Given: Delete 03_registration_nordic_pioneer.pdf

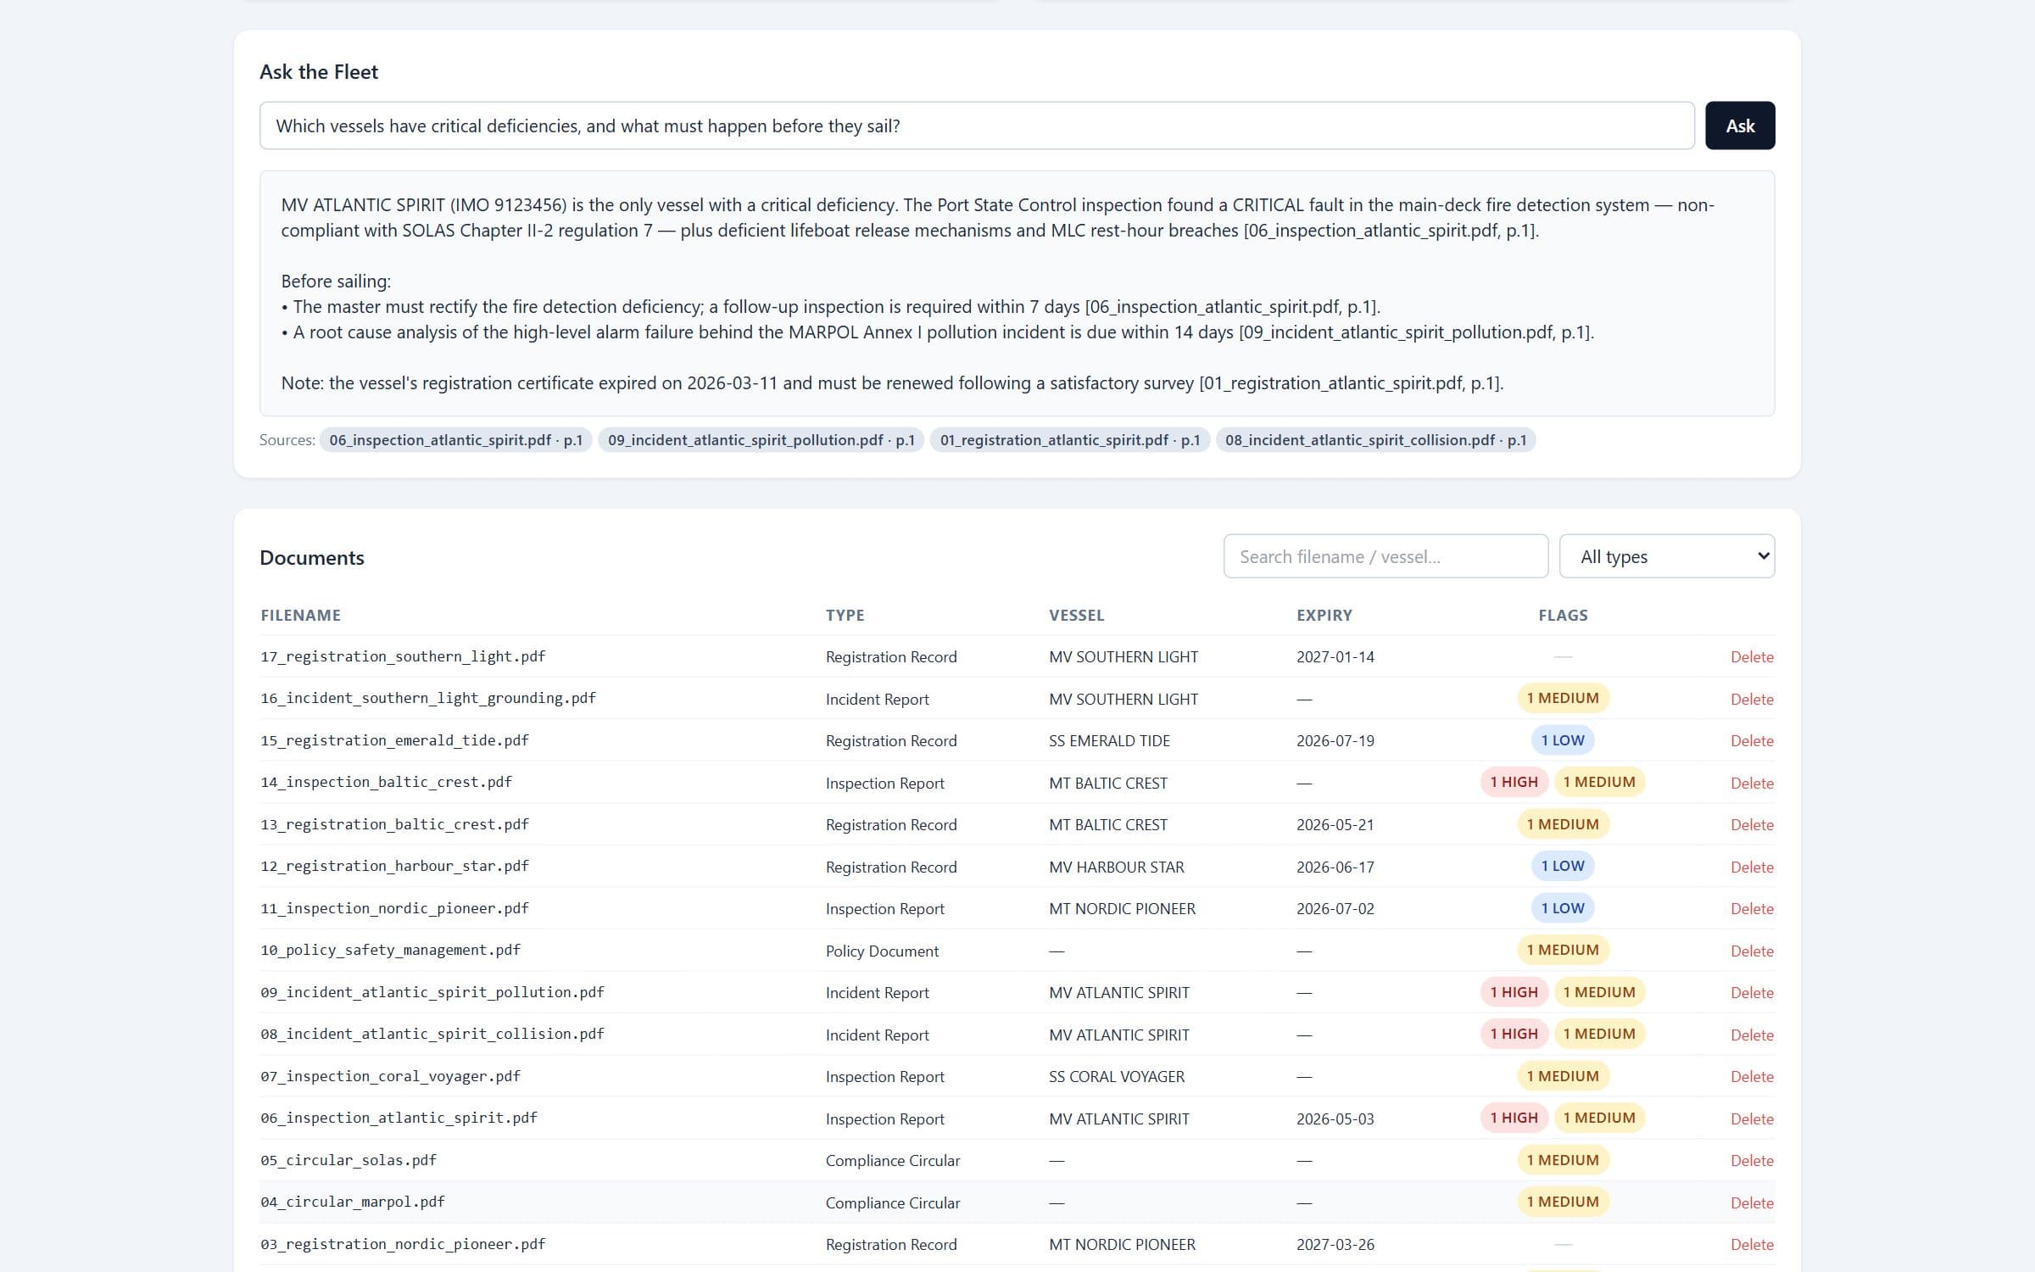Looking at the screenshot, I should click(1752, 1244).
